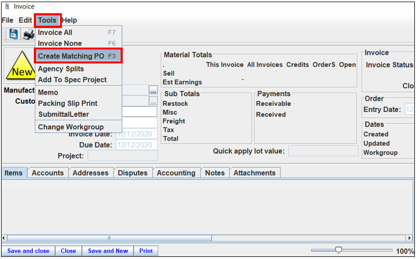Screen dimensions: 417x259
Task: Choose Invoice None from Tools menu
Action: pyautogui.click(x=78, y=43)
